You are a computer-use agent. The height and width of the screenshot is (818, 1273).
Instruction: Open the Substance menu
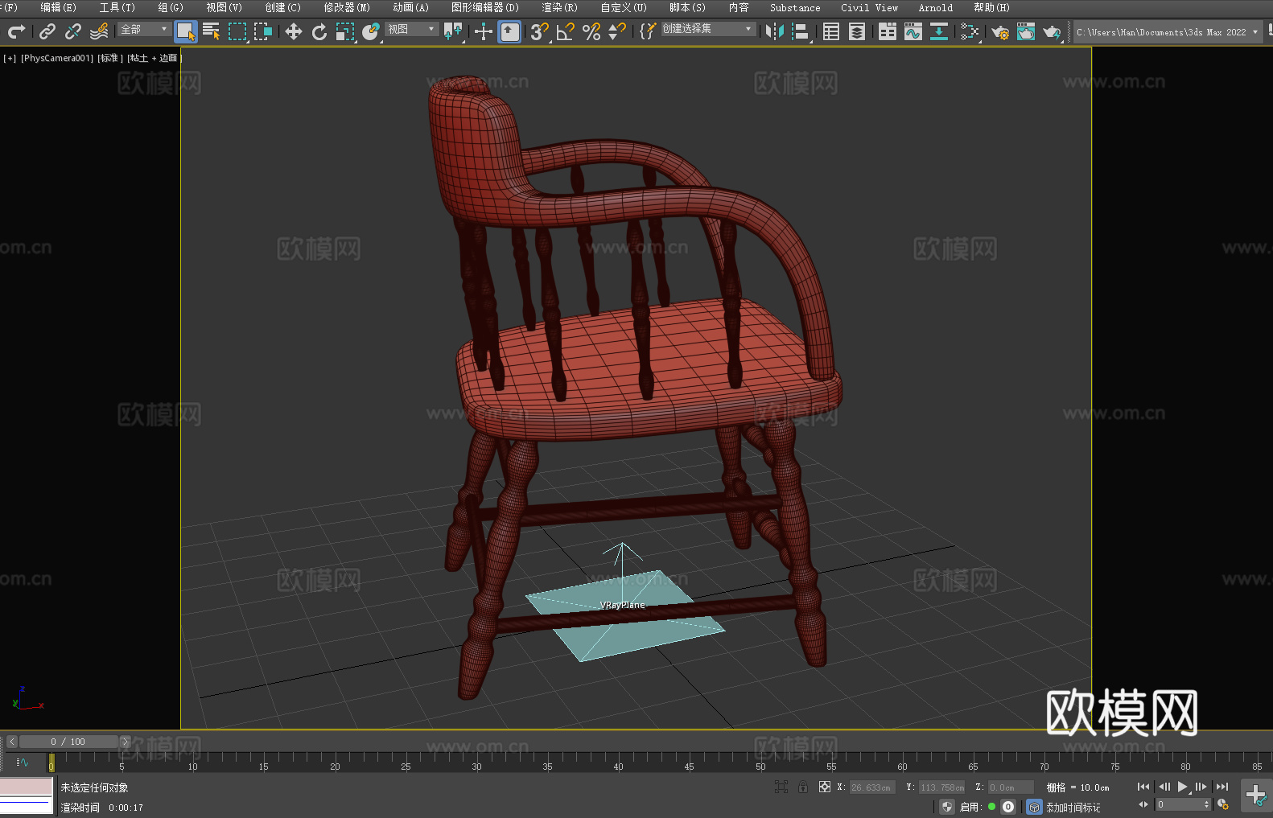coord(795,7)
